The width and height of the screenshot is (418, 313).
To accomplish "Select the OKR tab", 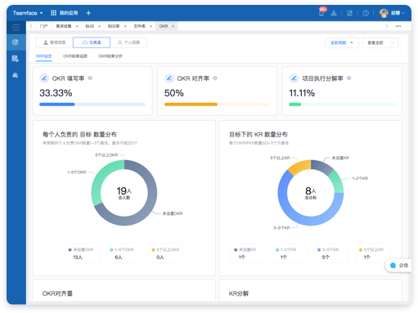I will tap(164, 26).
